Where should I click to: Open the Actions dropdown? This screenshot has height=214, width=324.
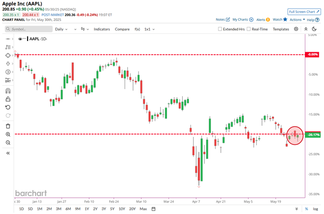(x=297, y=20)
